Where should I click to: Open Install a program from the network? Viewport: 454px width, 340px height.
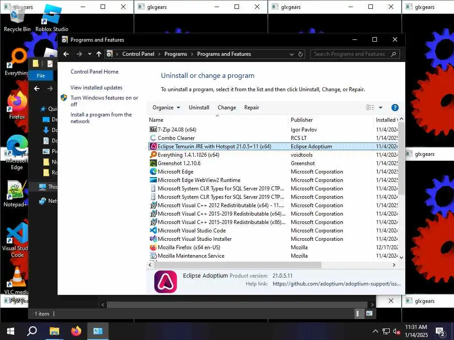[101, 118]
